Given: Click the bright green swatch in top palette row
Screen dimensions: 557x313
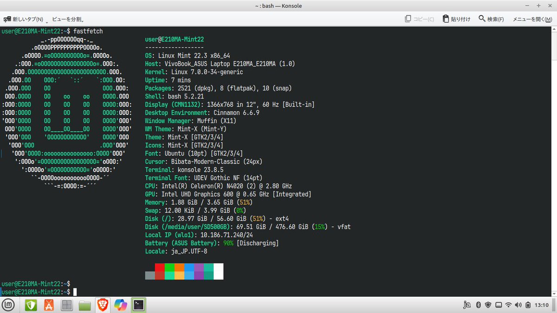Looking at the screenshot, I should 169,267.
